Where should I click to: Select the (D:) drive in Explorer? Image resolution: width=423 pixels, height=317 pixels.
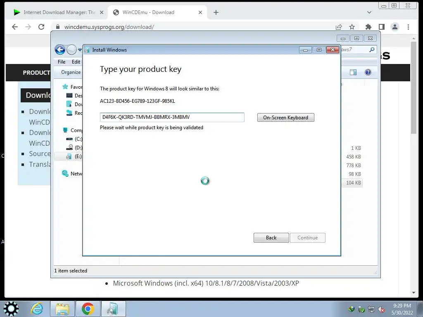(74, 147)
